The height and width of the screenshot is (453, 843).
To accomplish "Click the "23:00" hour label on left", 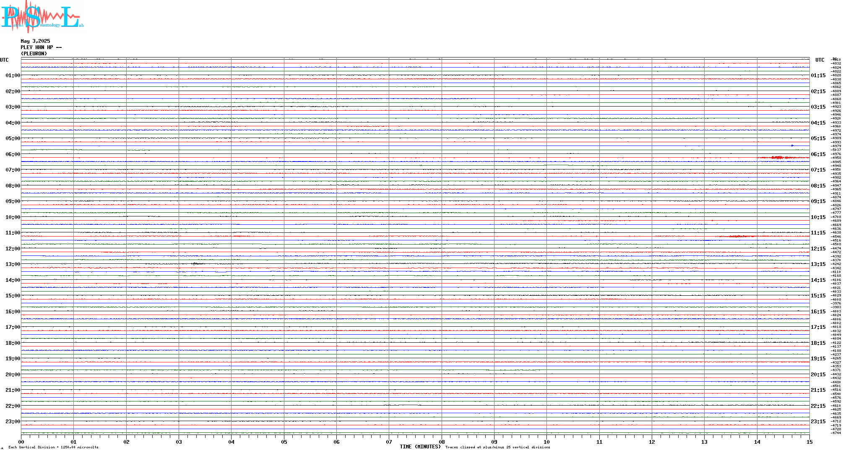I will point(13,422).
